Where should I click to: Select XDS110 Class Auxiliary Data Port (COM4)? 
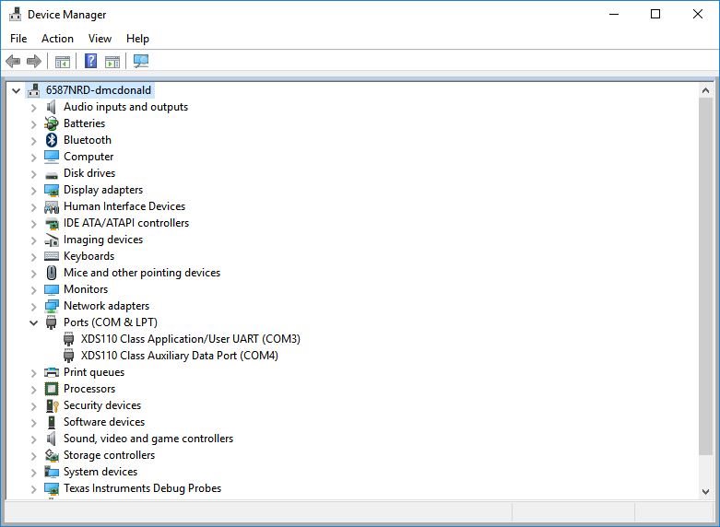point(180,356)
